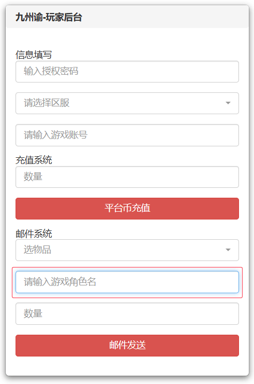Focus the 请输入游戏账号 account field
Screen dimensions: 254x384
tap(127, 135)
